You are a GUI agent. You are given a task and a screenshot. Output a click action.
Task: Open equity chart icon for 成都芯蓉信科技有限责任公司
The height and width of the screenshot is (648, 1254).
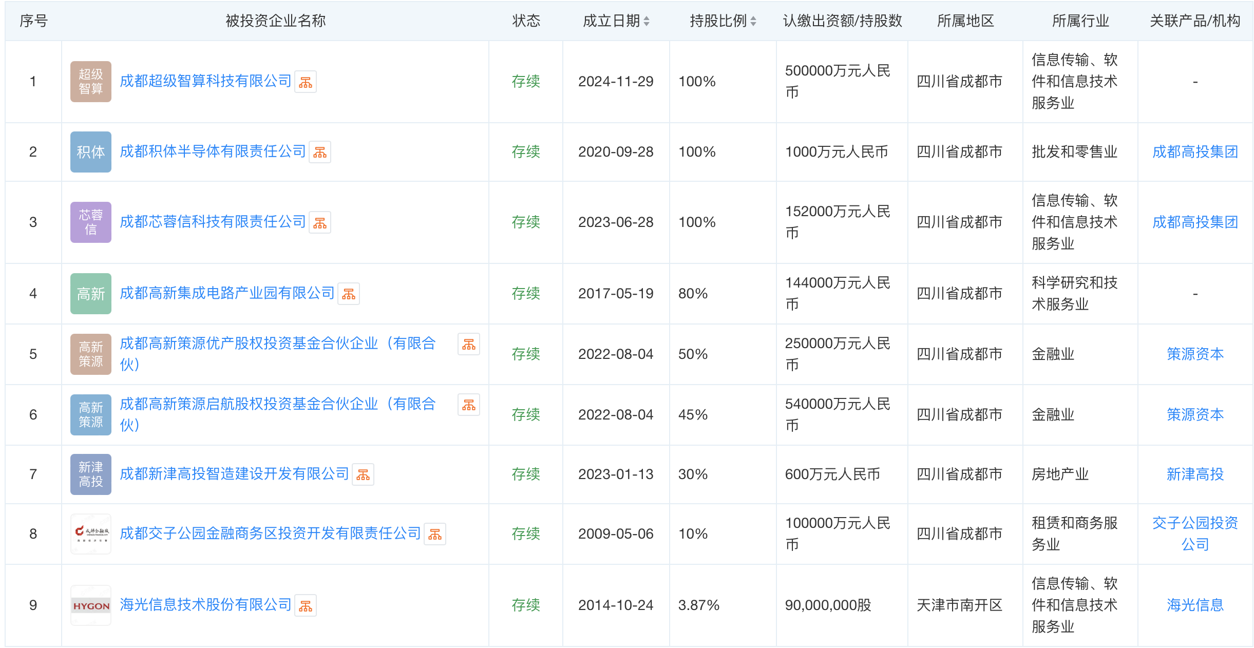pyautogui.click(x=320, y=223)
